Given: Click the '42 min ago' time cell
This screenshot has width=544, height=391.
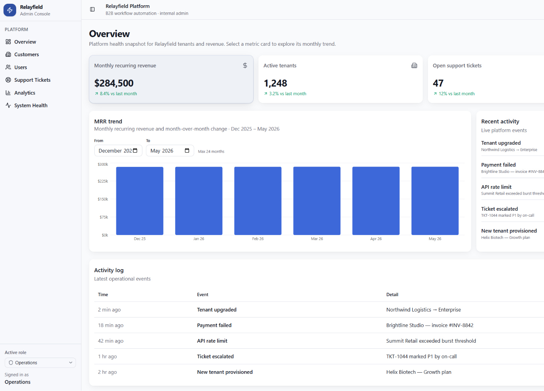Looking at the screenshot, I should (110, 341).
